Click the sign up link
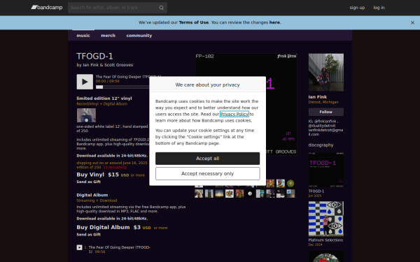The width and height of the screenshot is (420, 262). pyautogui.click(x=357, y=8)
